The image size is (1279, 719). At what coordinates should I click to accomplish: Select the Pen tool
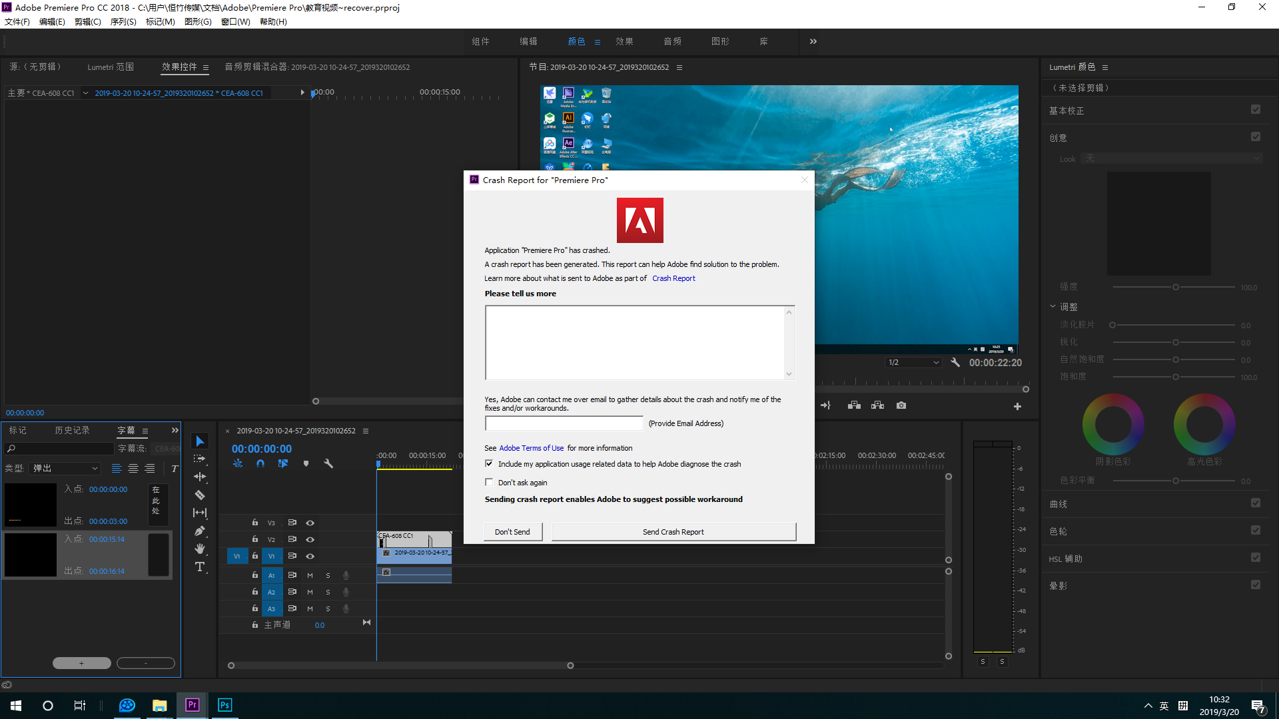click(199, 531)
